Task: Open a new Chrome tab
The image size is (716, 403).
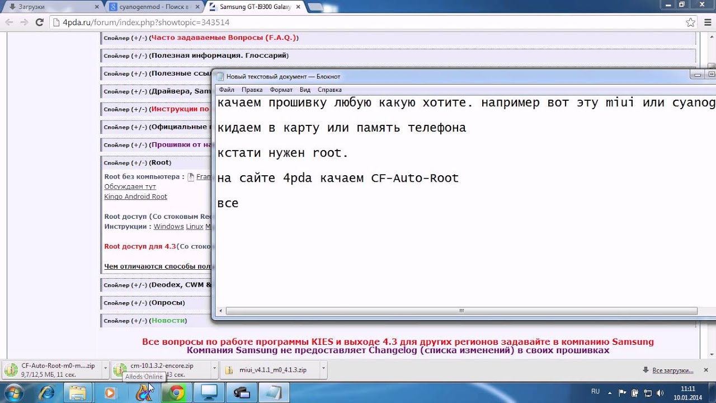Action: tap(315, 7)
